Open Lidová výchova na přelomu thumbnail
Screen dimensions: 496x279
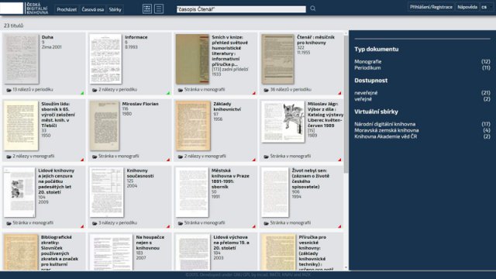(x=193, y=252)
